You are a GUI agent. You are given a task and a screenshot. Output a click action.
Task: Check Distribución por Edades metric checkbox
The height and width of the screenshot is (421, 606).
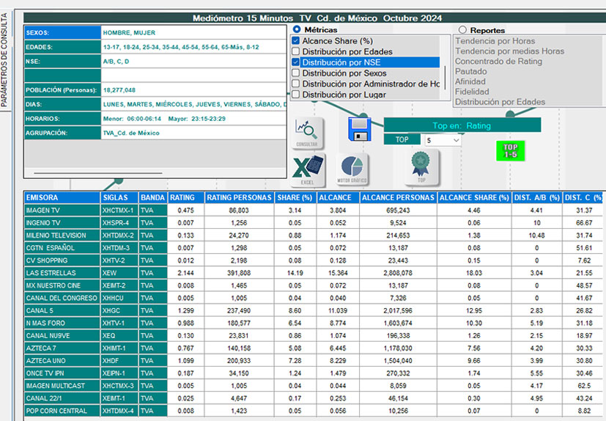[295, 51]
